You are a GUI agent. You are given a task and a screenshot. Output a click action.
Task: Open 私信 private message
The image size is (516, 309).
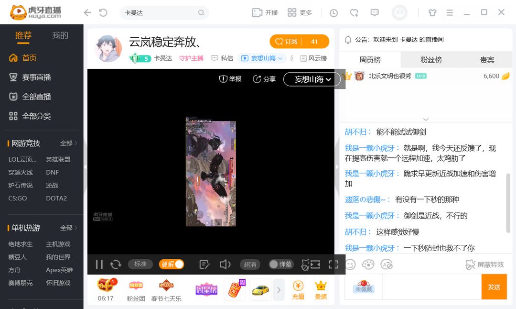point(222,58)
